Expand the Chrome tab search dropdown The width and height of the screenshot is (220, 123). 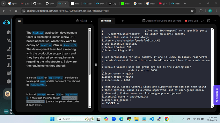tap(4, 3)
